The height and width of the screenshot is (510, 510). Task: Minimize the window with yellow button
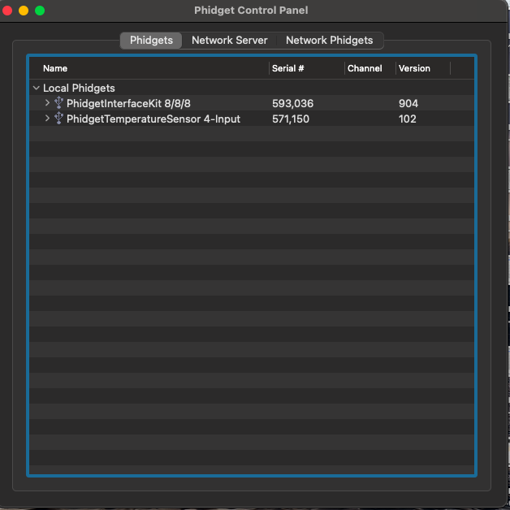(24, 11)
